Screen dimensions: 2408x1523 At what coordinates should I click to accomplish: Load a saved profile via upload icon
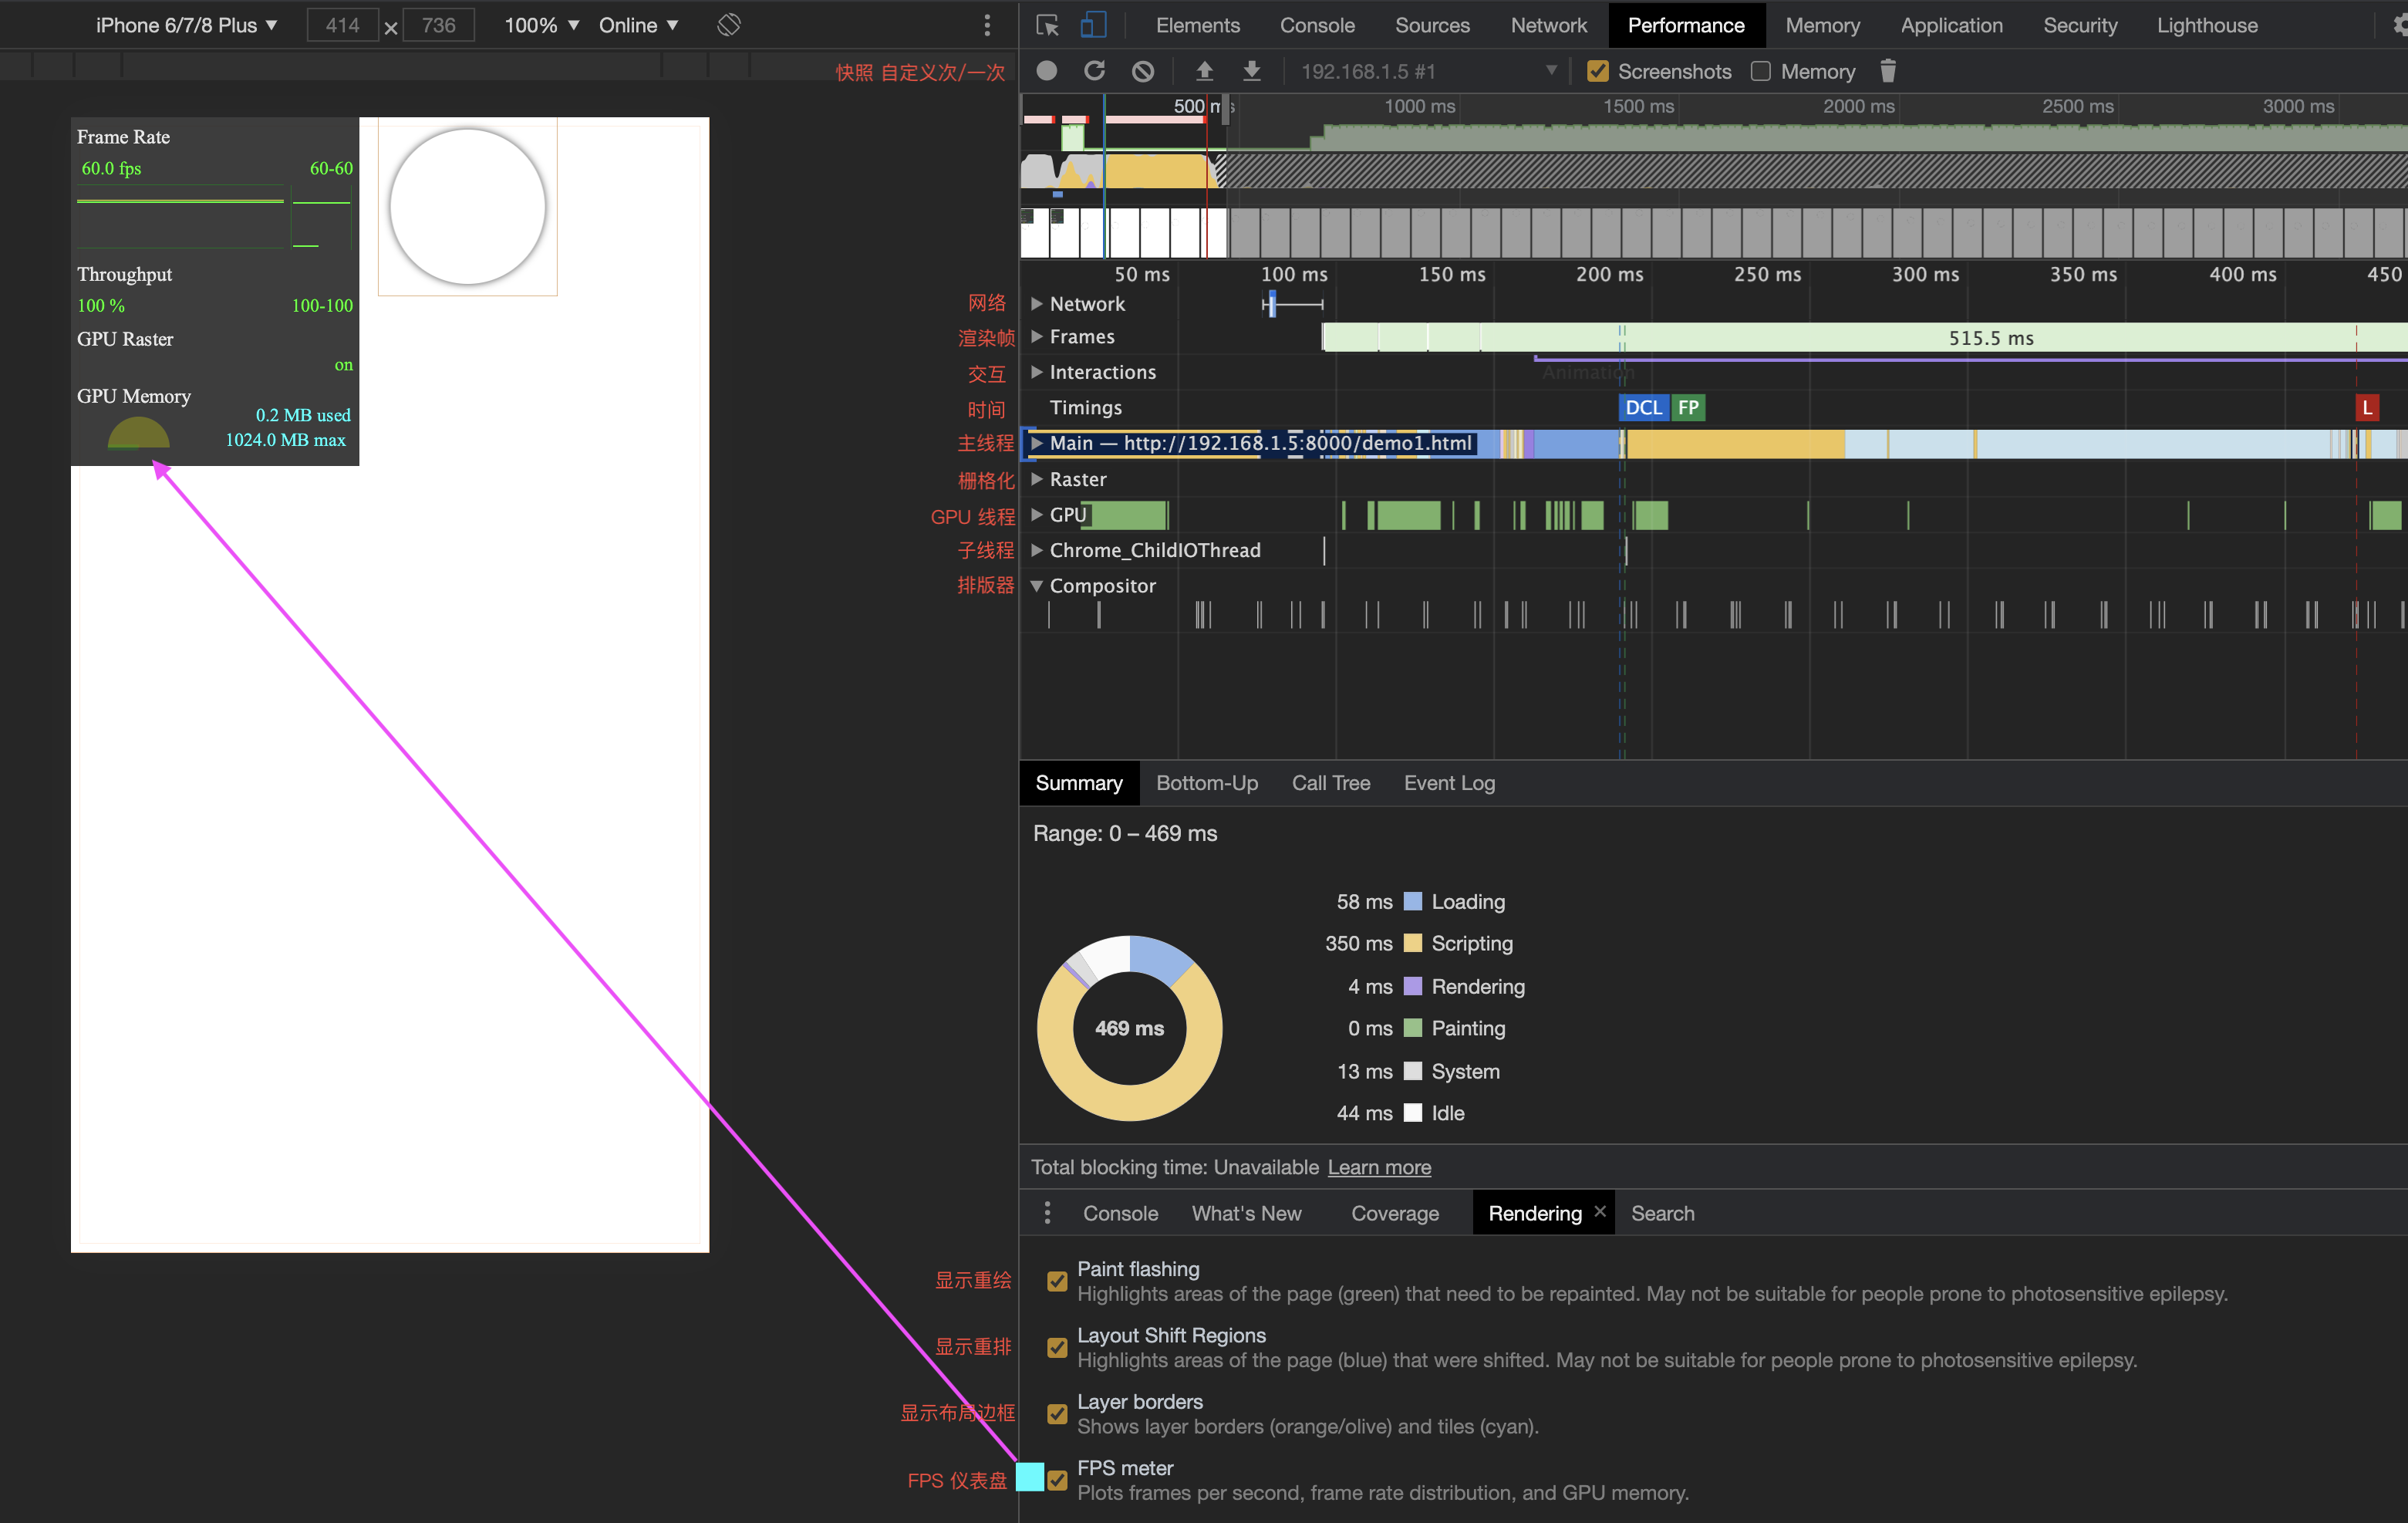(1204, 71)
